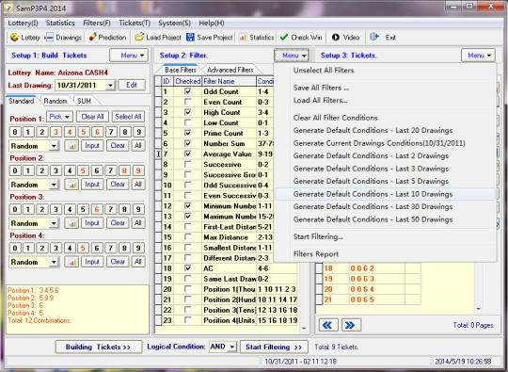Screen dimensions: 508x372
Task: Click the Exit toolbar icon
Action: pos(373,37)
